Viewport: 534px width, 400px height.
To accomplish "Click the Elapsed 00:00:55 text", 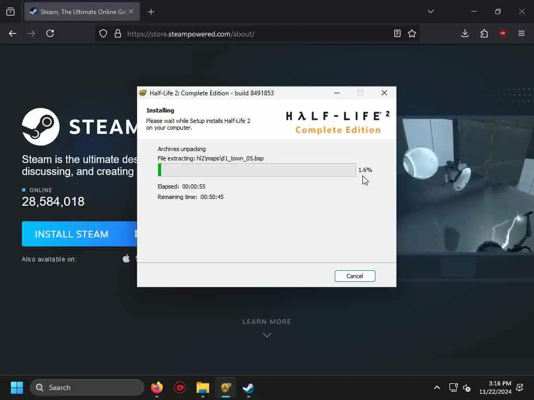I will coord(181,186).
